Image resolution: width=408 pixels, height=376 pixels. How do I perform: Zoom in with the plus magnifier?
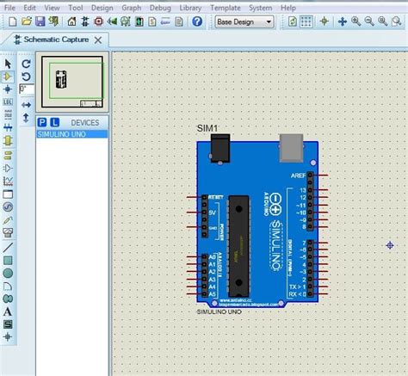[x=355, y=22]
